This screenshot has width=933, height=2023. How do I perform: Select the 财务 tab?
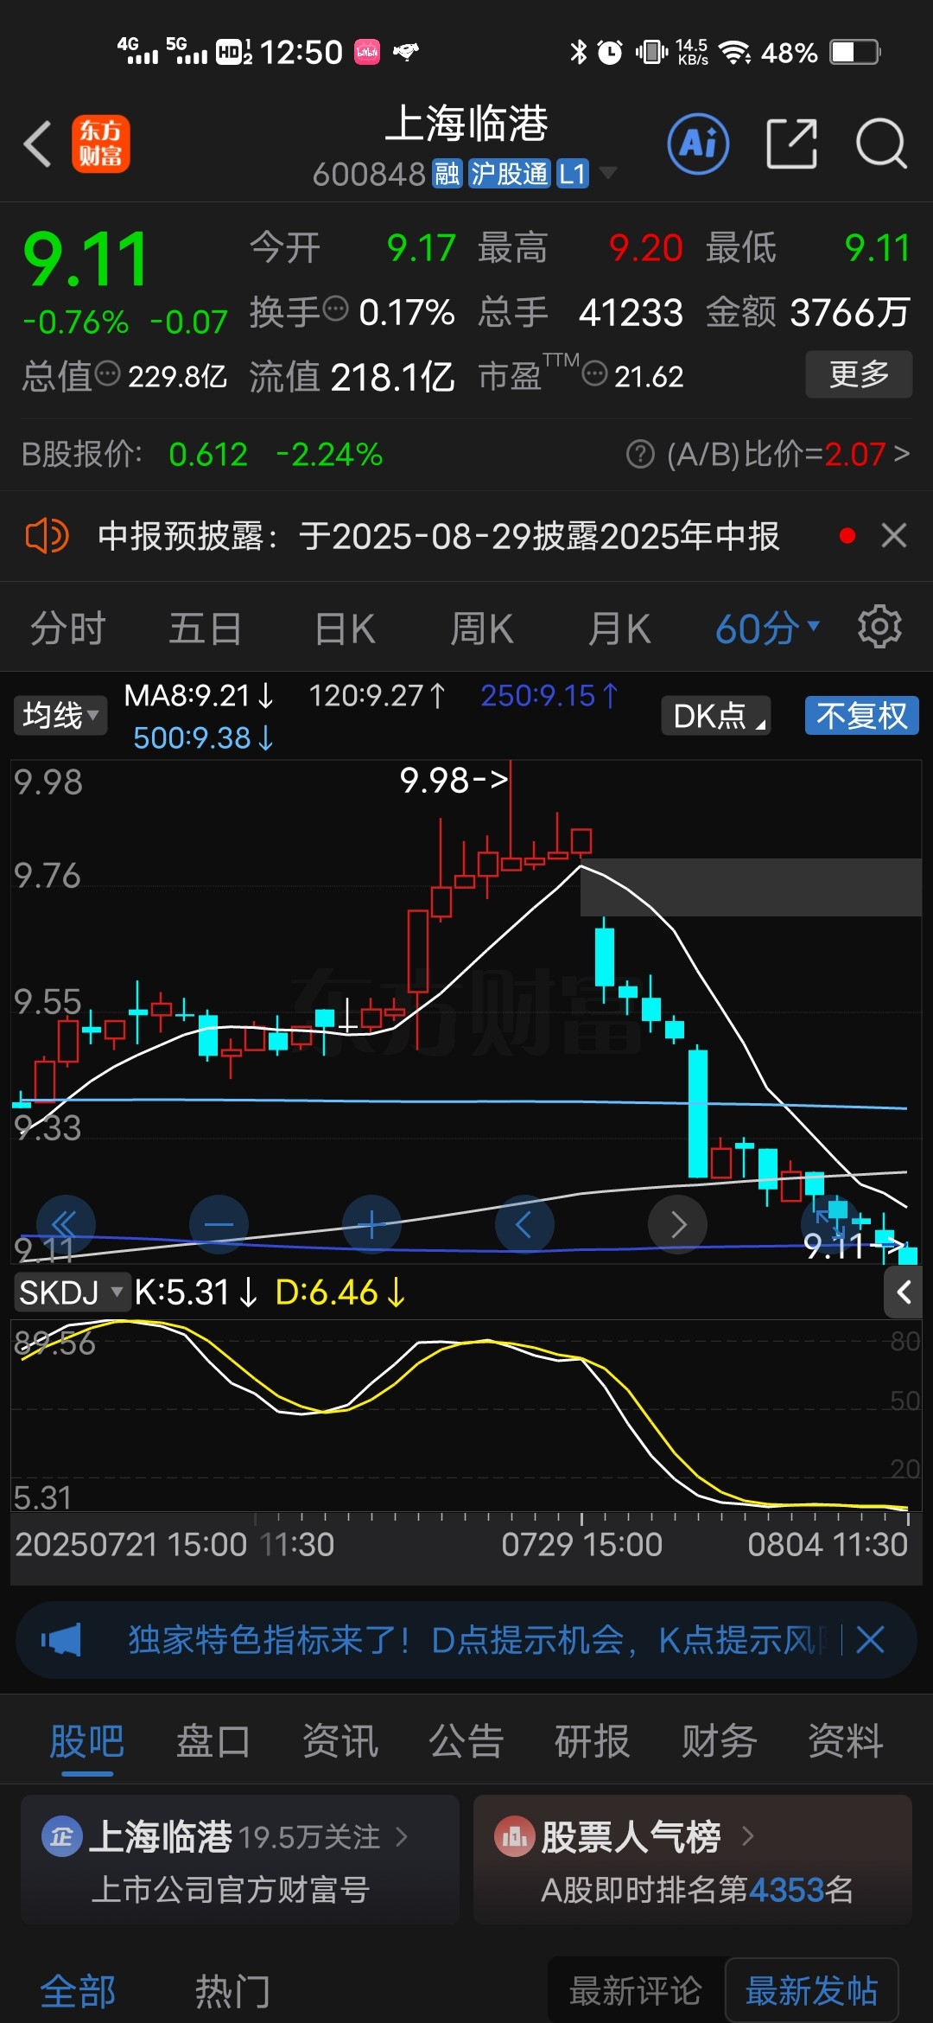point(719,1741)
